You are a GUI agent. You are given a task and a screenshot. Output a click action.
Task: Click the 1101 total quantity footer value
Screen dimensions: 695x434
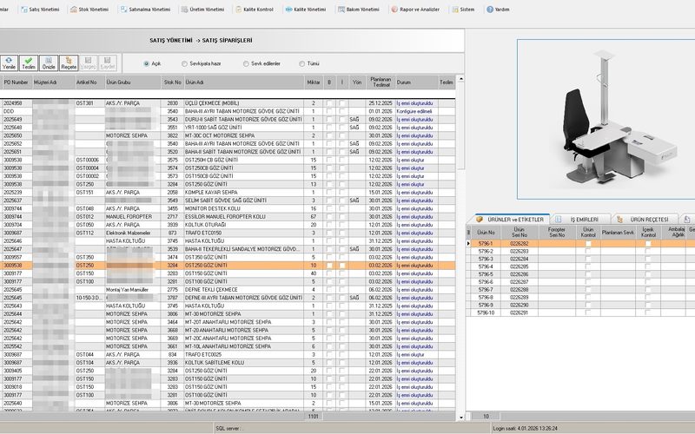tap(314, 417)
